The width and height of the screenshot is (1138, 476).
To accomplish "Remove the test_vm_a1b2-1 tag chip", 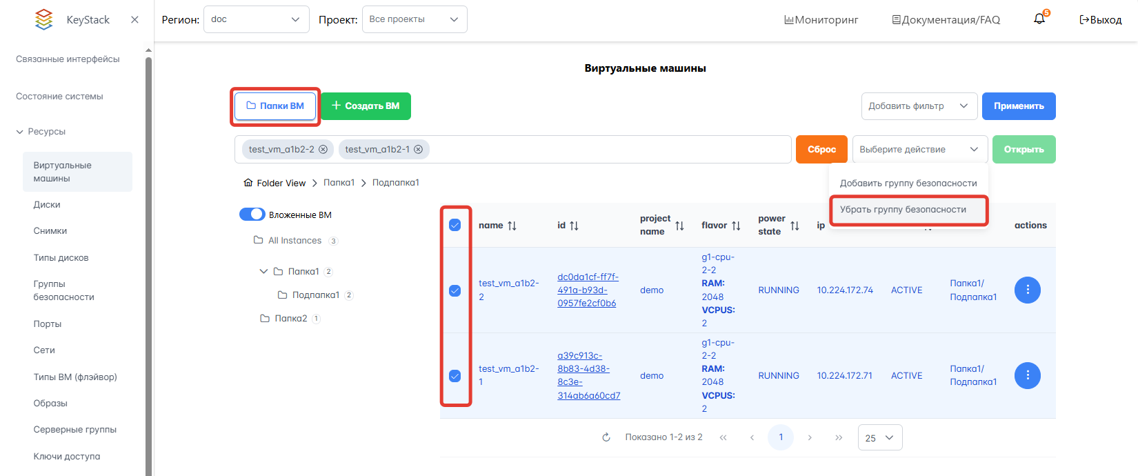I will tap(418, 150).
